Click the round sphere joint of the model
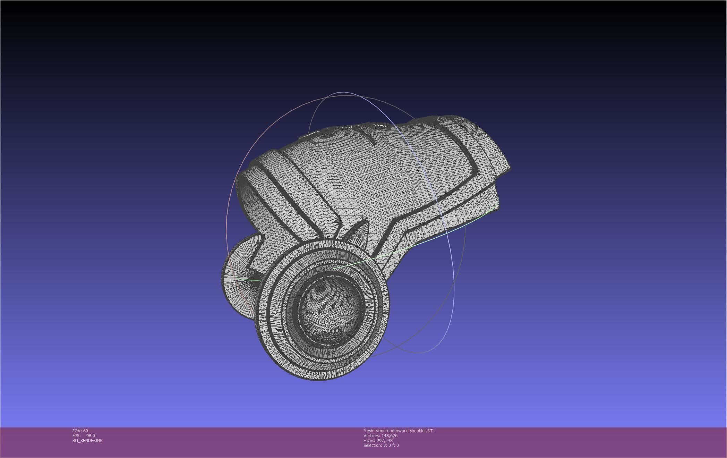The width and height of the screenshot is (727, 458). point(332,311)
